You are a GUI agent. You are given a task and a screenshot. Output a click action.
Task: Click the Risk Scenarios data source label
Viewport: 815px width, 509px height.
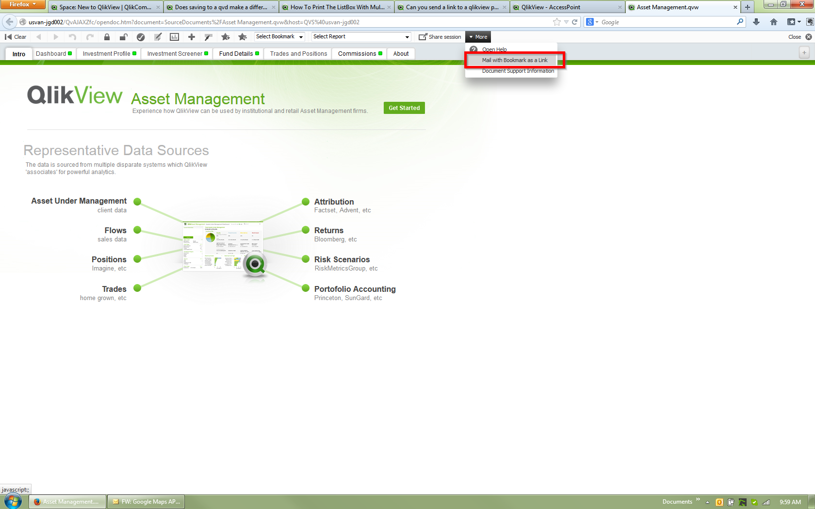click(x=342, y=259)
